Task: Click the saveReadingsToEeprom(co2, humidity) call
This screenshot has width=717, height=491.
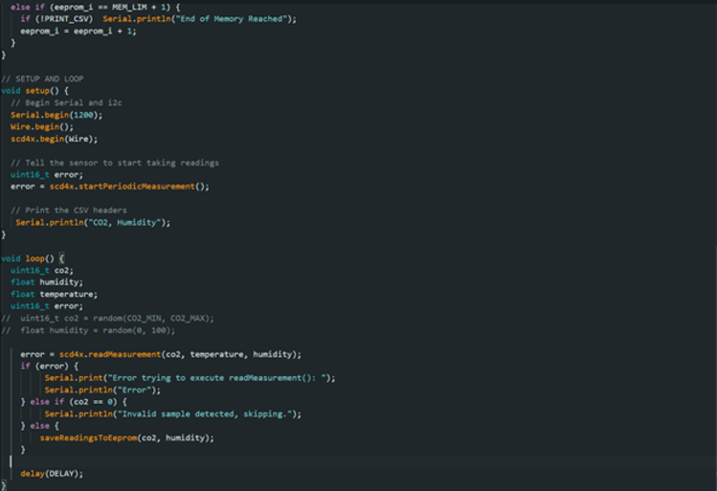Action: (126, 438)
